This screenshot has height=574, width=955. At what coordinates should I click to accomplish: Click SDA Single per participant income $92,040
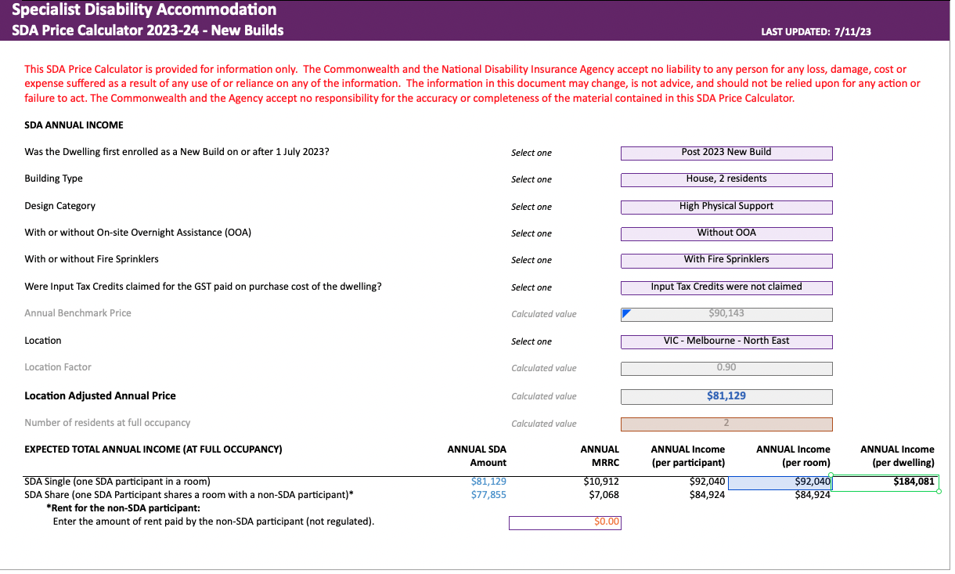[x=708, y=482]
